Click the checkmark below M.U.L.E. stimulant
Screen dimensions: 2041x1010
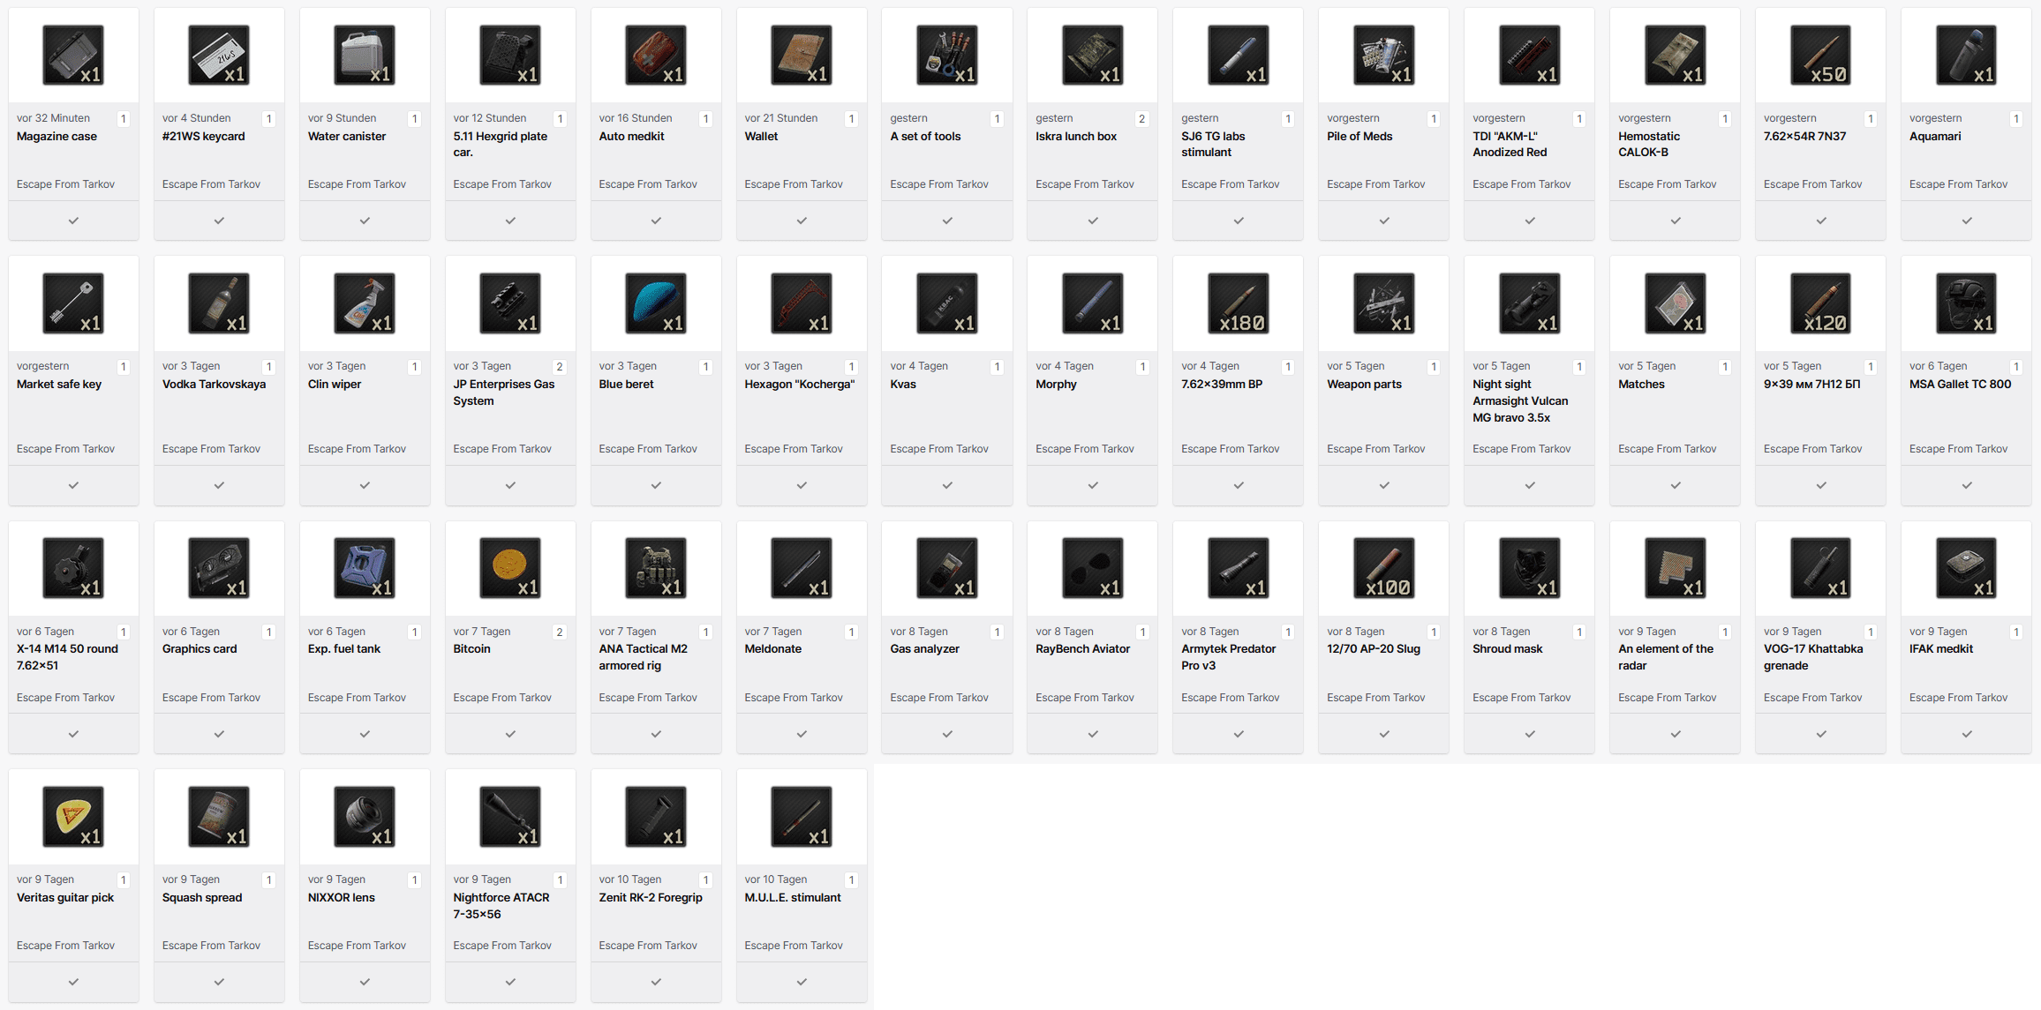pyautogui.click(x=802, y=982)
